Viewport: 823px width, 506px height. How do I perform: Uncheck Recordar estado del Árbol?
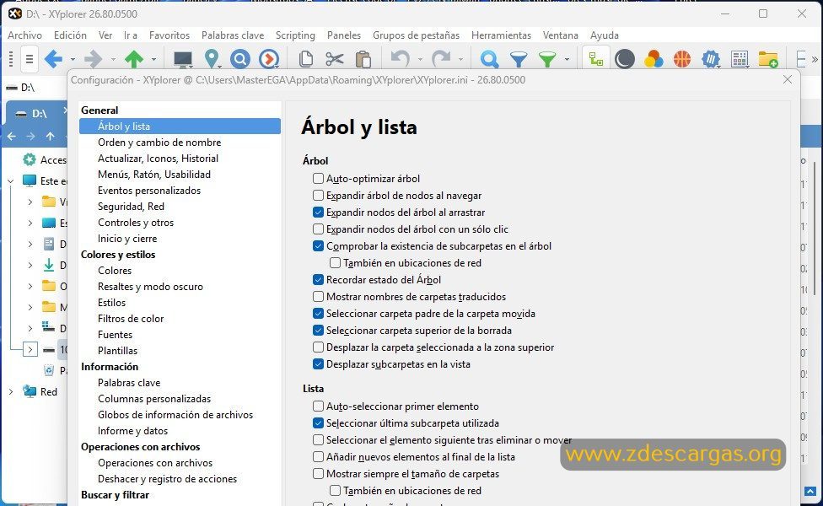click(318, 280)
